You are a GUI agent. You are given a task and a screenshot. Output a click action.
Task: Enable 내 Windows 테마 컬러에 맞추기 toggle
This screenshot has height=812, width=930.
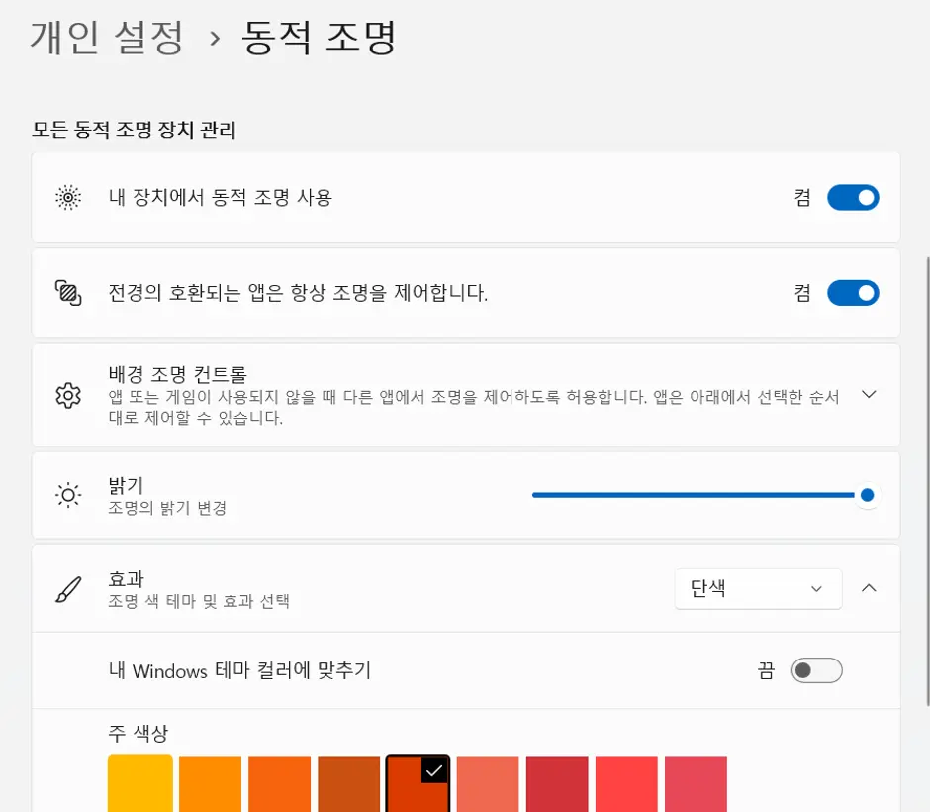tap(816, 670)
